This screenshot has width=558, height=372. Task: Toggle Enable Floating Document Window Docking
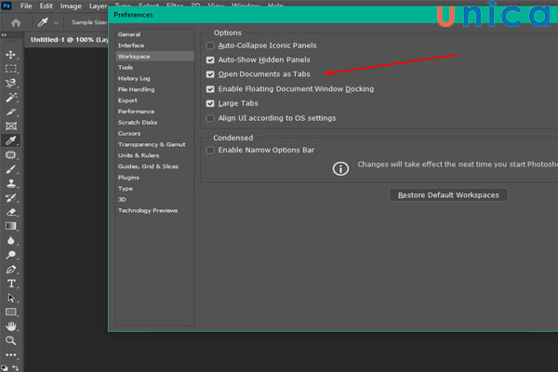point(210,89)
